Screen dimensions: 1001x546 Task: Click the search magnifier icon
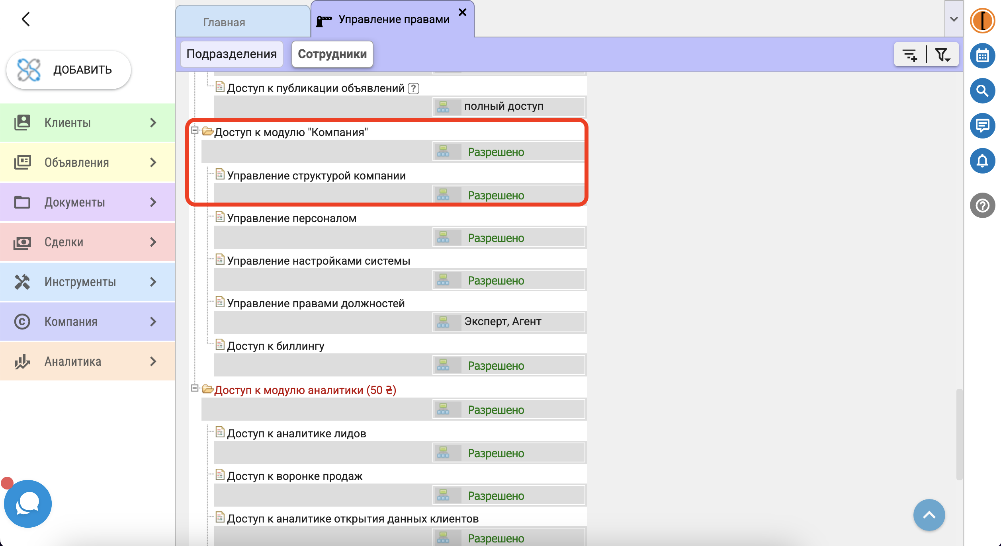click(x=982, y=91)
